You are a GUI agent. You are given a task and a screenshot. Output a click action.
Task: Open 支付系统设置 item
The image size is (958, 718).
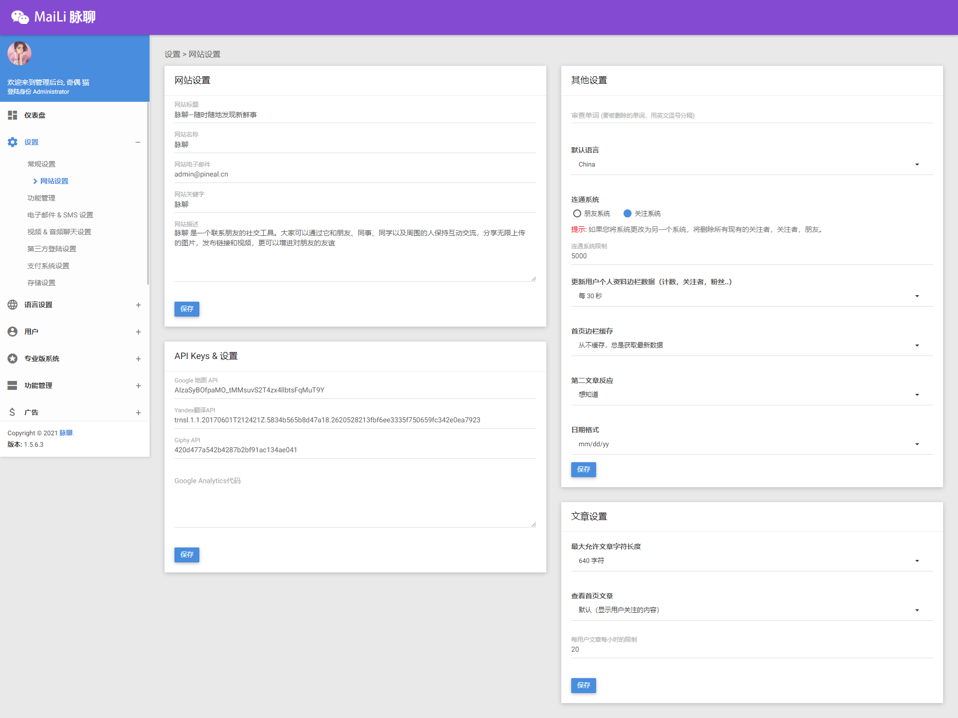(48, 266)
